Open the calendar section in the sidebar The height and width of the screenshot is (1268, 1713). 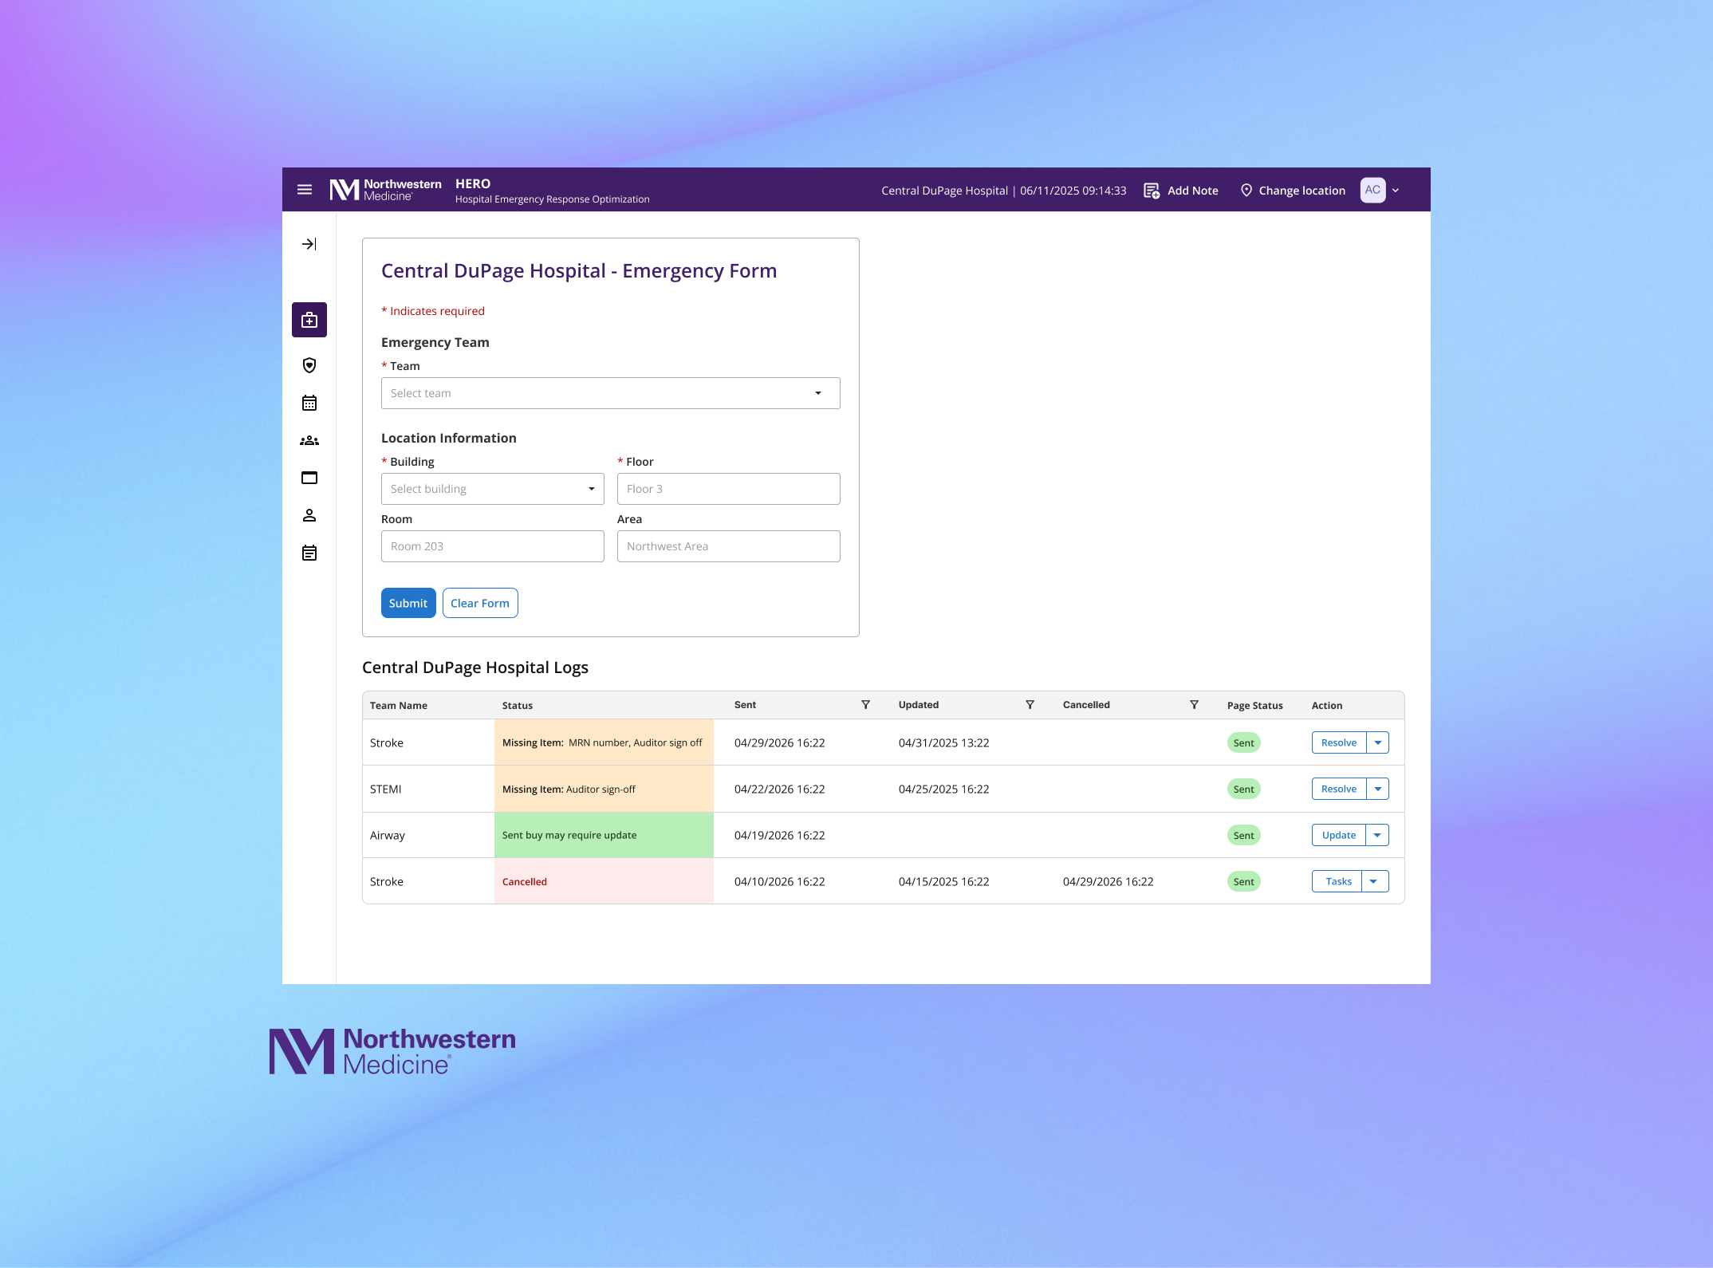309,403
